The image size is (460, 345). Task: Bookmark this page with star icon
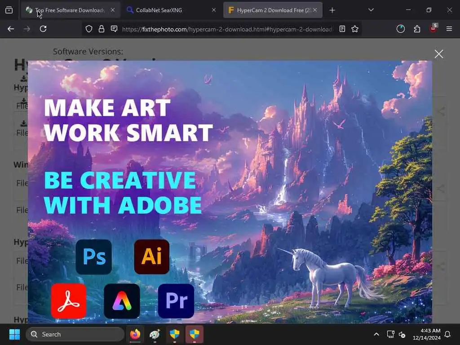[355, 29]
